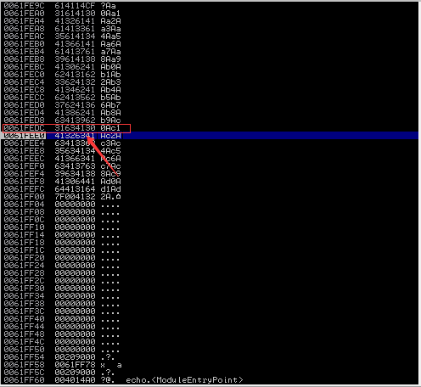421x387 pixels.
Task: Select row at address 0061FF44
Action: [210, 327]
